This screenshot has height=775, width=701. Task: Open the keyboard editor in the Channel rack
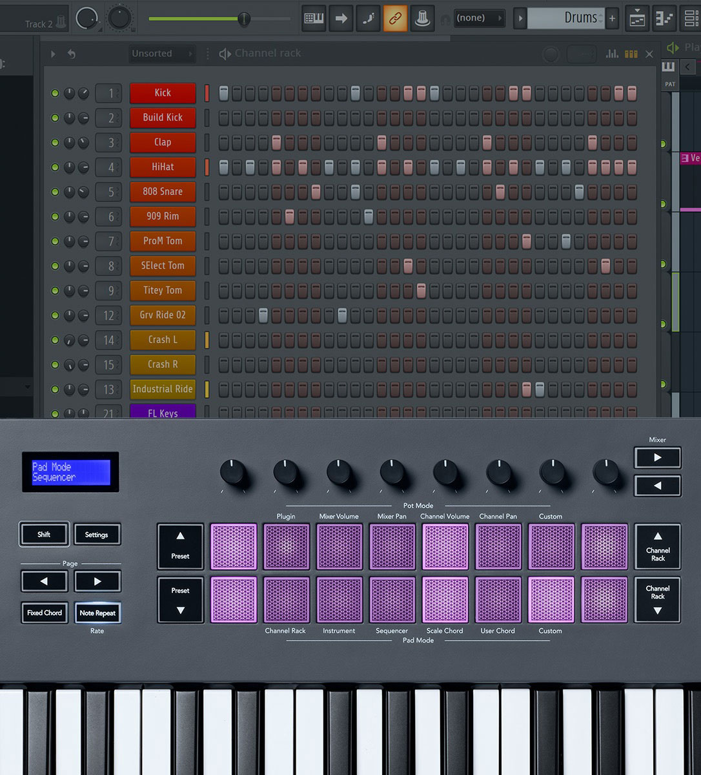click(x=631, y=54)
